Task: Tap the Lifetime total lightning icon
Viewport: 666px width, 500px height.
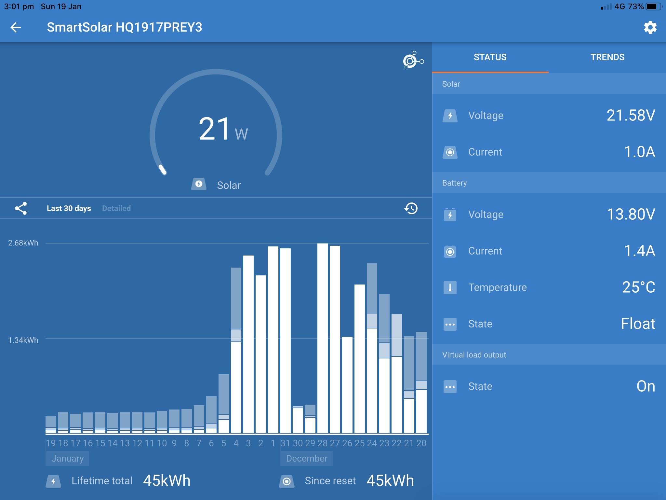Action: coord(54,481)
